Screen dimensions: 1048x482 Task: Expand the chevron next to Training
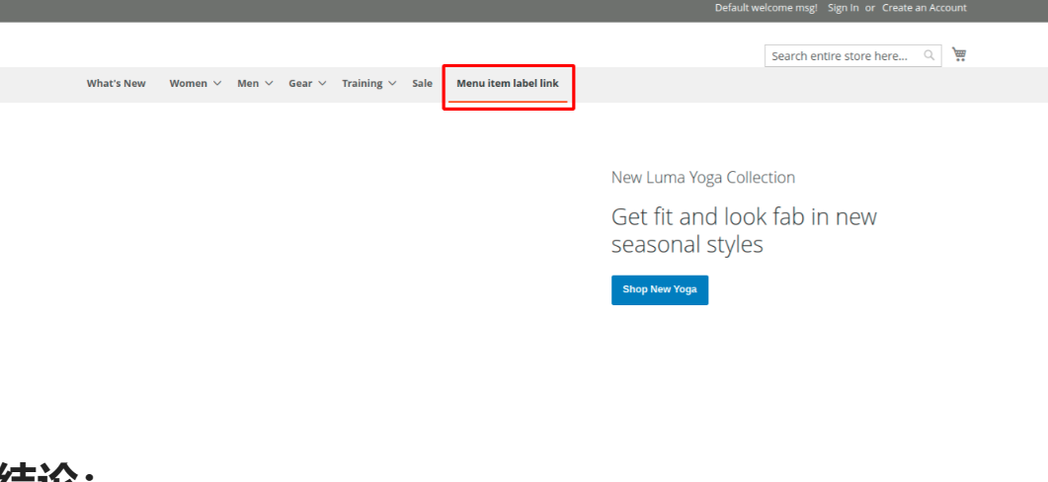pyautogui.click(x=392, y=84)
